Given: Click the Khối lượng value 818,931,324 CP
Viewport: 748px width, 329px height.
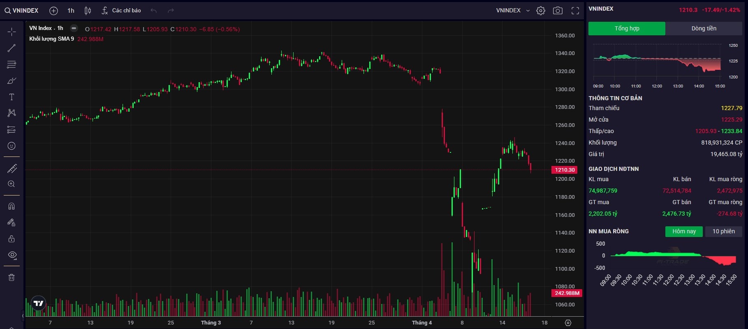Looking at the screenshot, I should [x=722, y=143].
